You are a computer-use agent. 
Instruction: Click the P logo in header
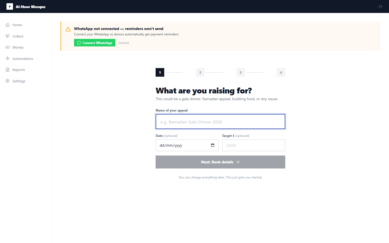coord(10,6)
